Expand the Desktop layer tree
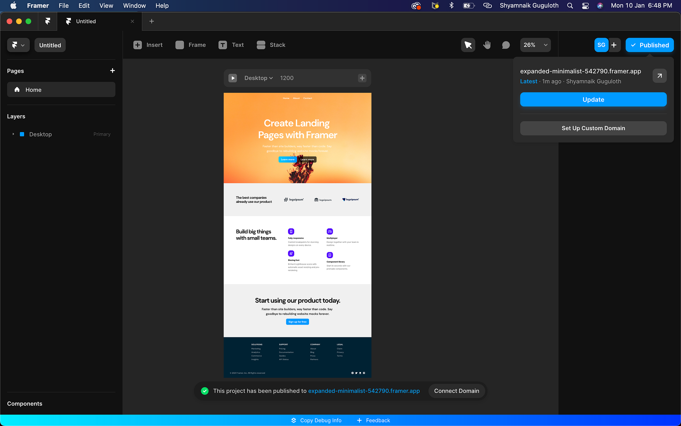The image size is (681, 426). 13,134
